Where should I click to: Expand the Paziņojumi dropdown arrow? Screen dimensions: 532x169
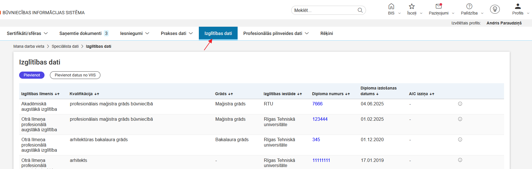[453, 13]
